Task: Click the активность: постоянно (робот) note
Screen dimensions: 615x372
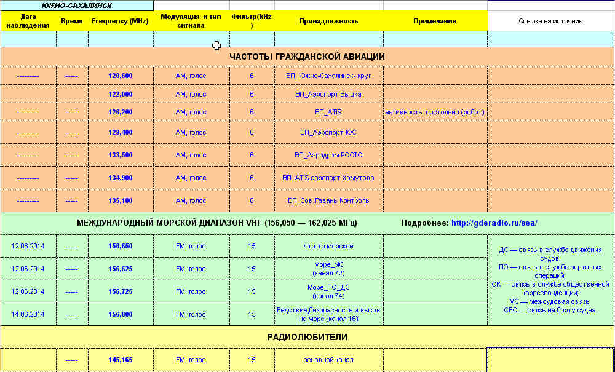Action: [435, 112]
